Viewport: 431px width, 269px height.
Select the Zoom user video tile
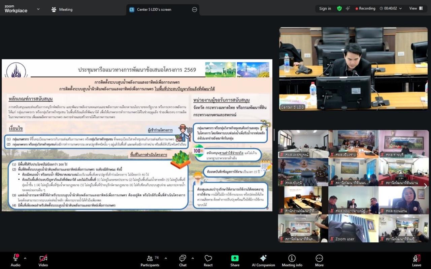pos(353,228)
